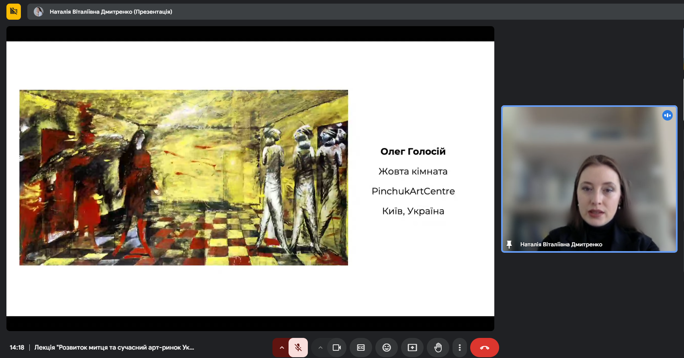Click the slide heading Олег Голосій
The height and width of the screenshot is (358, 684).
[413, 151]
